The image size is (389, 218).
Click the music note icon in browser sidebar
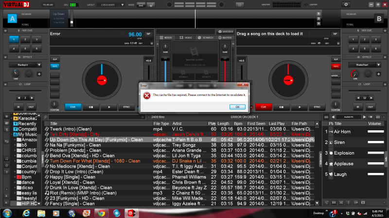point(7,159)
